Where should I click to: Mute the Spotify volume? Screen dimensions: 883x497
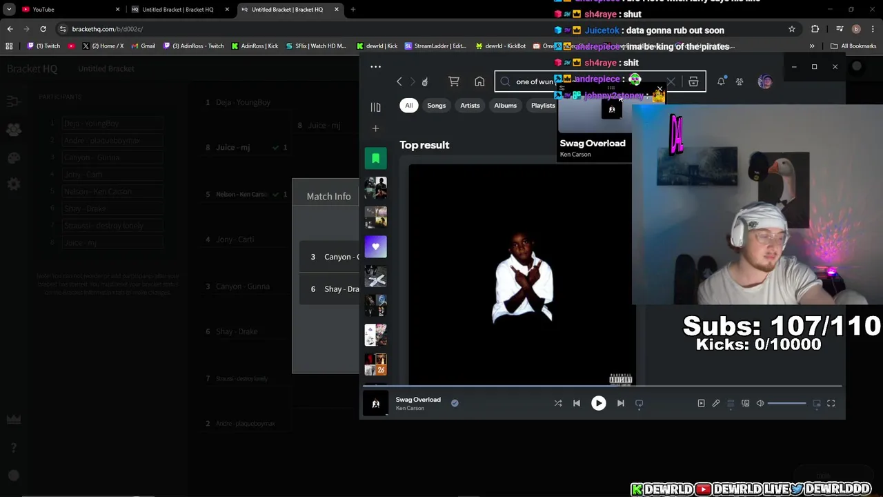pyautogui.click(x=760, y=403)
